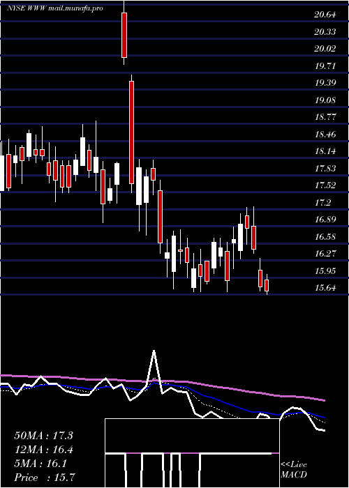Click the 12MA : 16.4 readout
Viewport: 349px width, 488px height.
[43, 450]
